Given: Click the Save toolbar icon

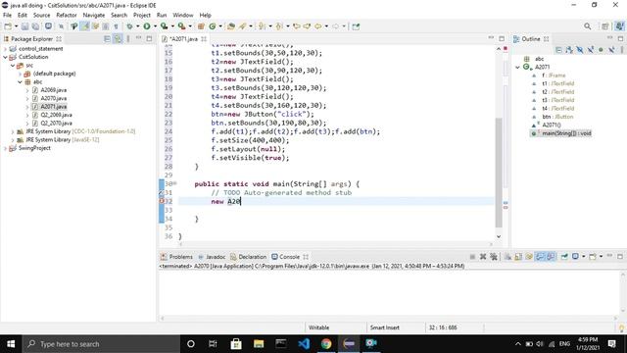Looking at the screenshot, I should coord(24,26).
